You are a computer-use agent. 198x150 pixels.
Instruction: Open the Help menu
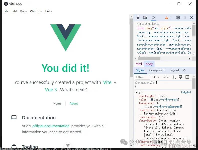coord(48,11)
